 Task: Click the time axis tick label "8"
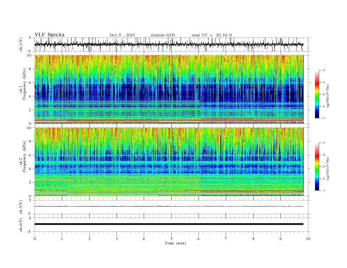(x=253, y=239)
